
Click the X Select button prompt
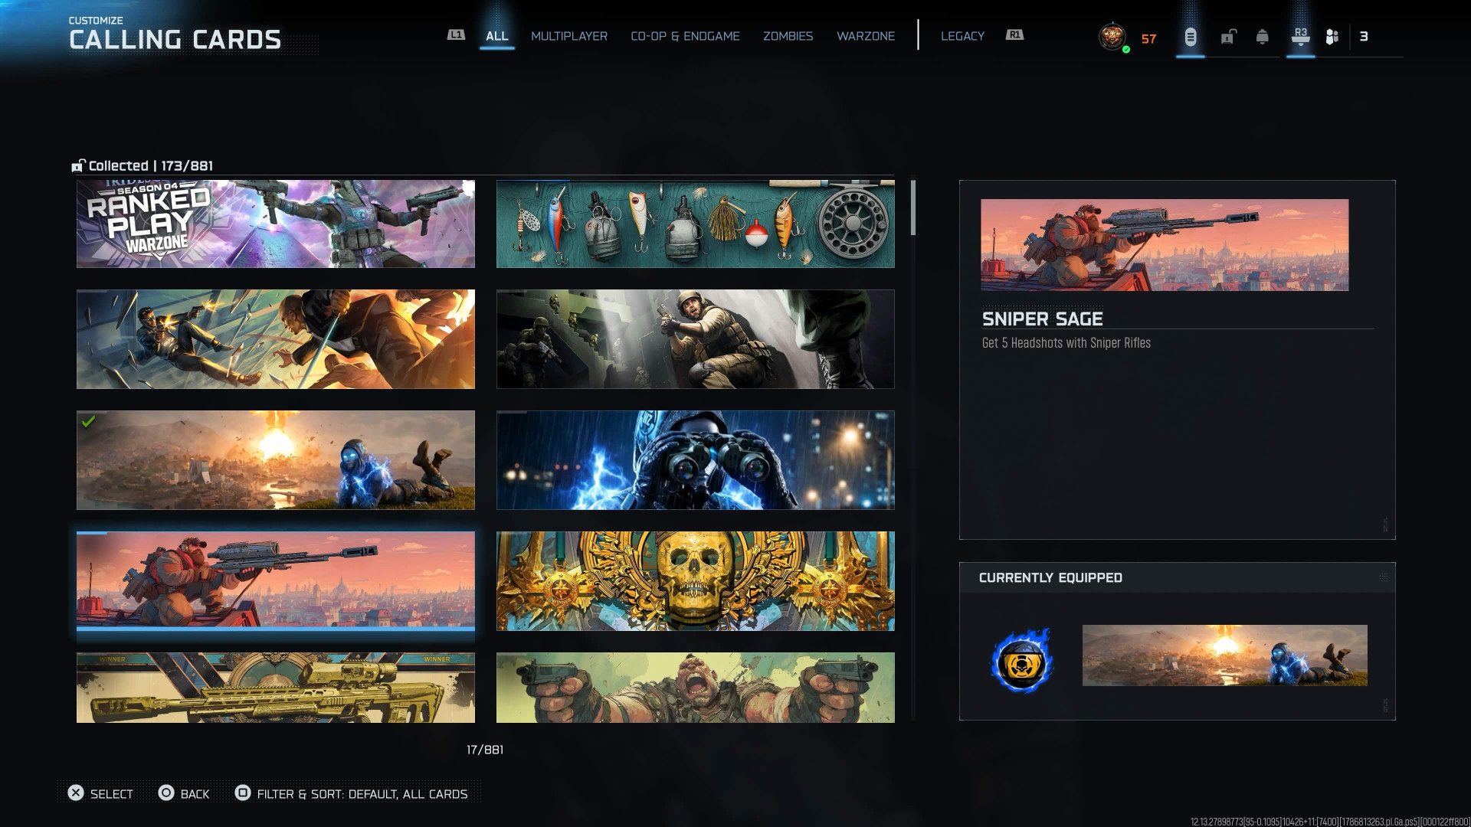(100, 793)
